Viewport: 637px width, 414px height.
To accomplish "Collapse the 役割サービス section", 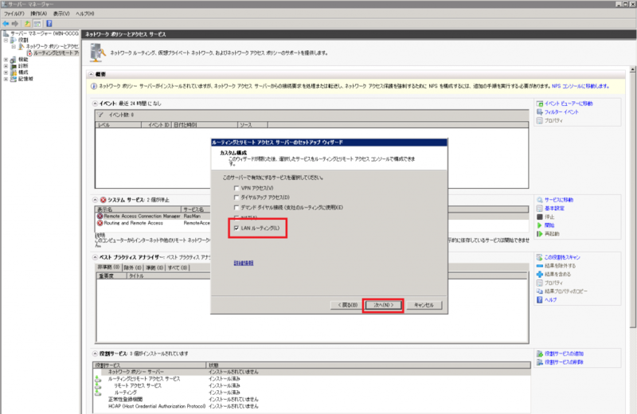I will coord(95,353).
